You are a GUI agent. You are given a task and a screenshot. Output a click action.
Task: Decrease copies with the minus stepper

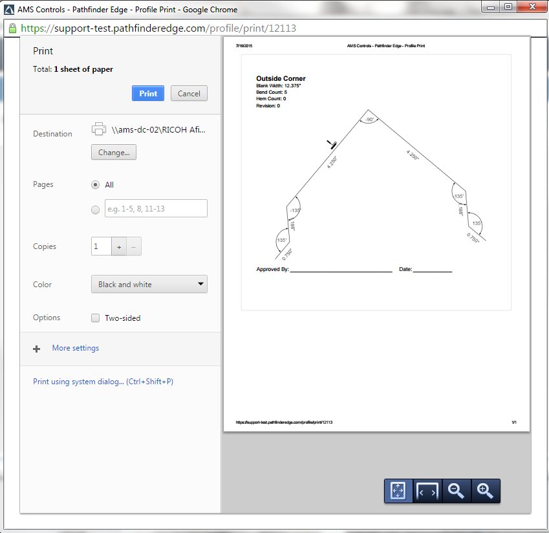tap(134, 246)
